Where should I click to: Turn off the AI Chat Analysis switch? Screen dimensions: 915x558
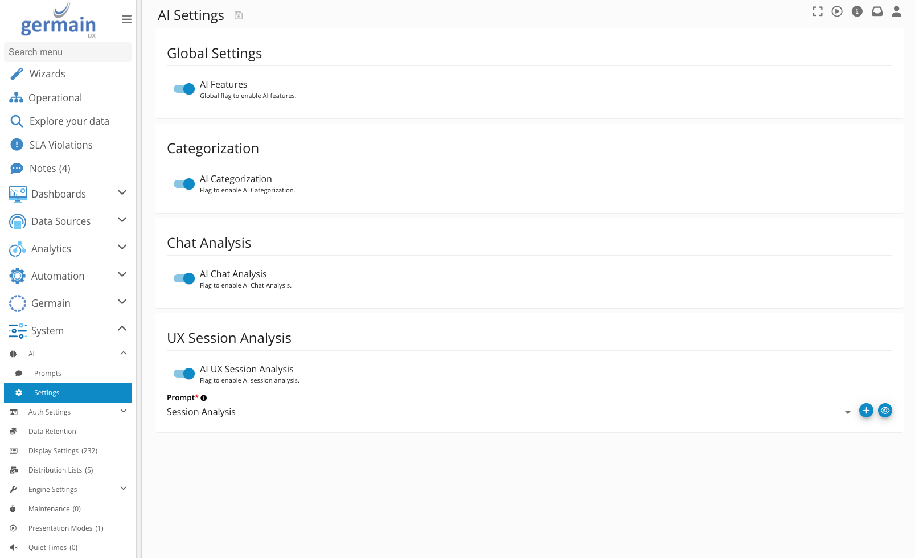click(184, 278)
